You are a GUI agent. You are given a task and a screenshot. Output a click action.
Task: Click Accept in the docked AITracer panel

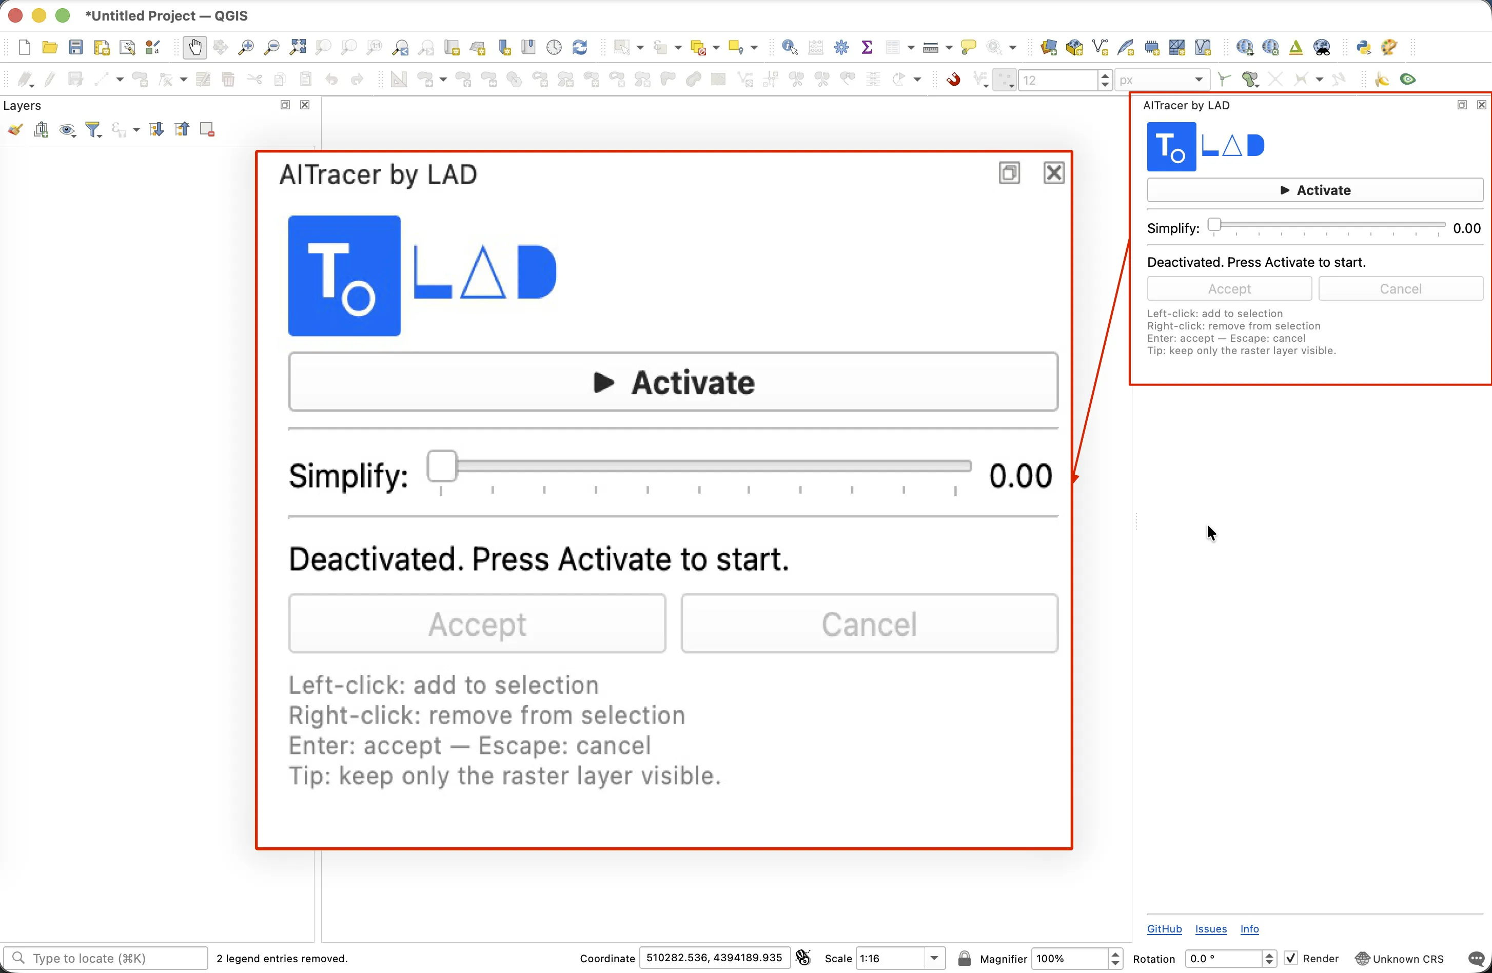click(1229, 288)
